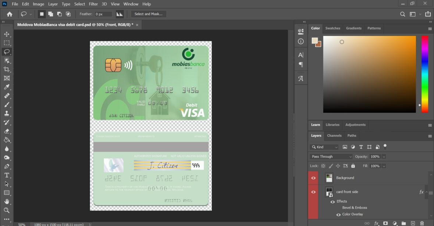The image size is (434, 226).
Task: Open the workspace switcher dropdown
Action: click(x=415, y=14)
